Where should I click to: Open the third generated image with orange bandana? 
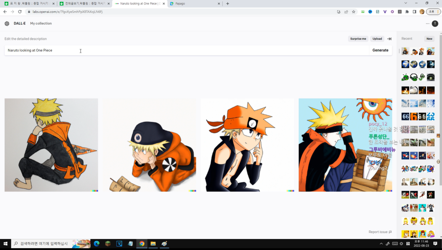click(x=247, y=145)
